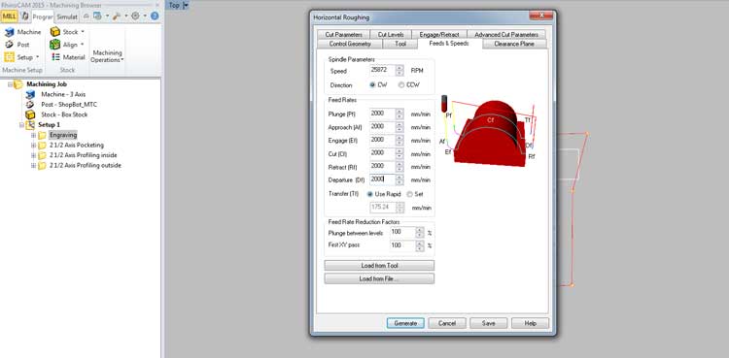Click the Speed spinner arrows
Image resolution: width=729 pixels, height=358 pixels.
[399, 70]
